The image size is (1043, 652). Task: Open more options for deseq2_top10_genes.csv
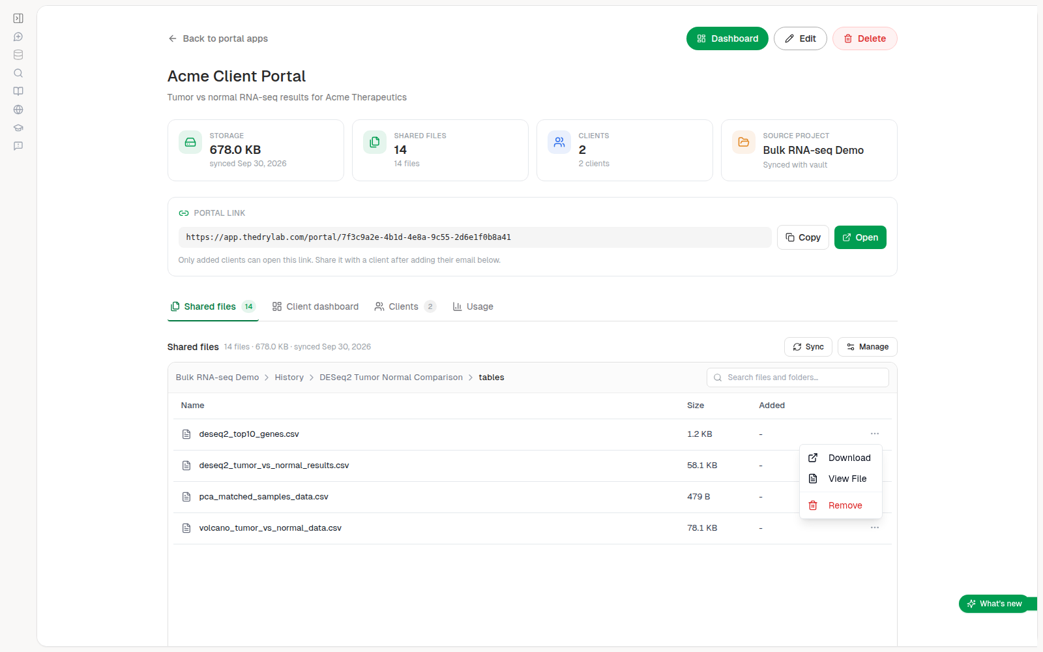[x=875, y=434]
